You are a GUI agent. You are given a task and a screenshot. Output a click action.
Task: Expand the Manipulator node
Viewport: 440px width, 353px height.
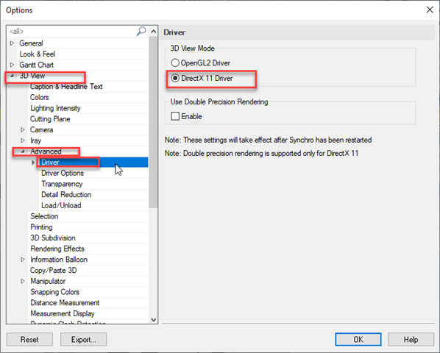23,281
